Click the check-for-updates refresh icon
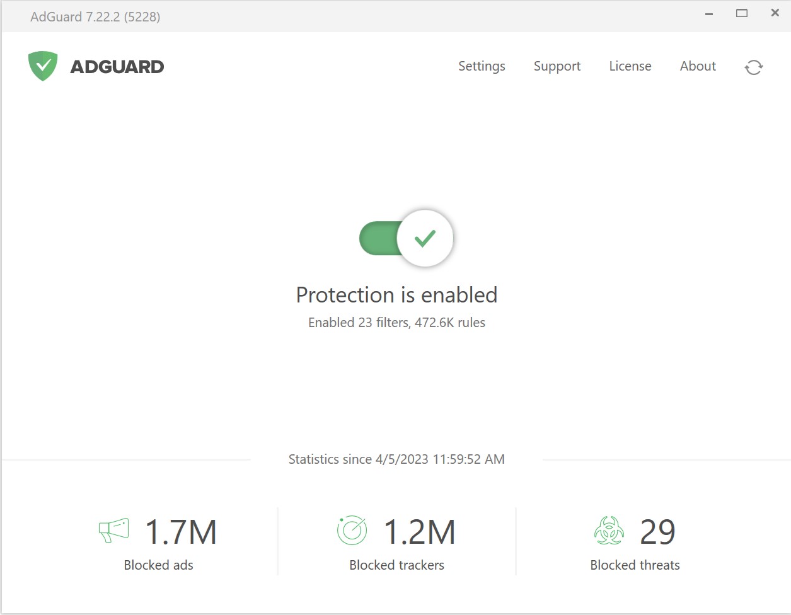This screenshot has height=615, width=791. 754,67
